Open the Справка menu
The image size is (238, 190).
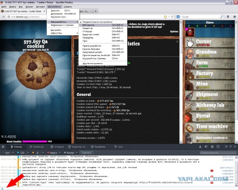coord(68,7)
